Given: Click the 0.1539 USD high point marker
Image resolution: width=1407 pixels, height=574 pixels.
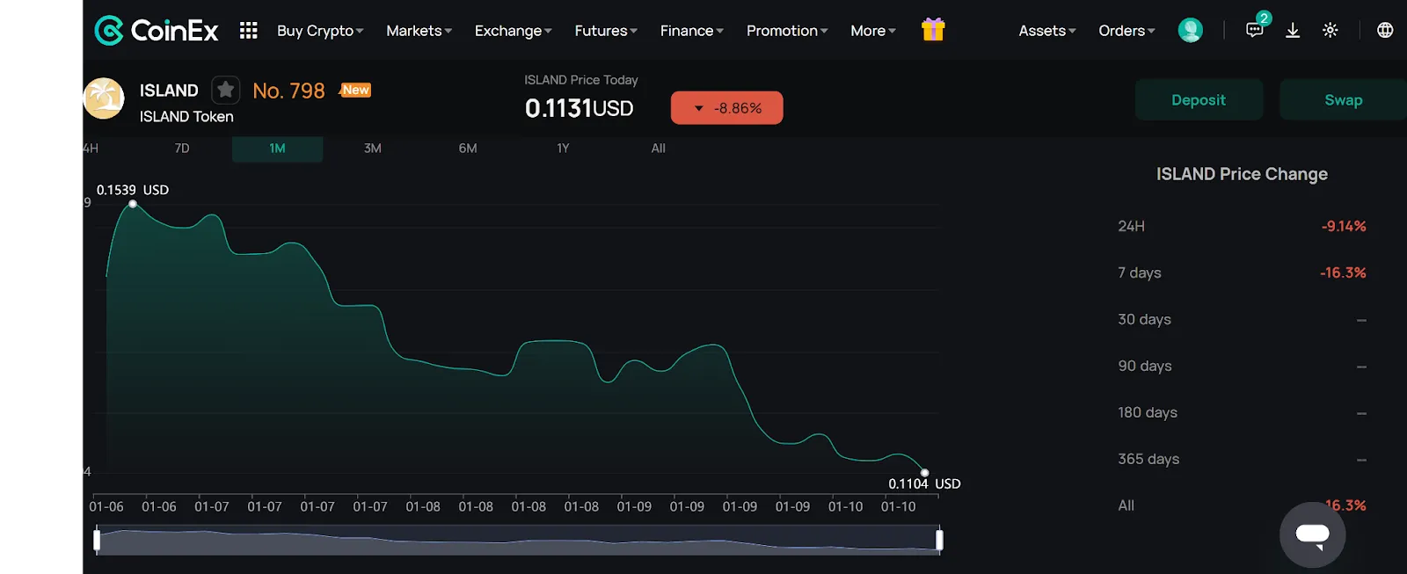Looking at the screenshot, I should pyautogui.click(x=133, y=204).
